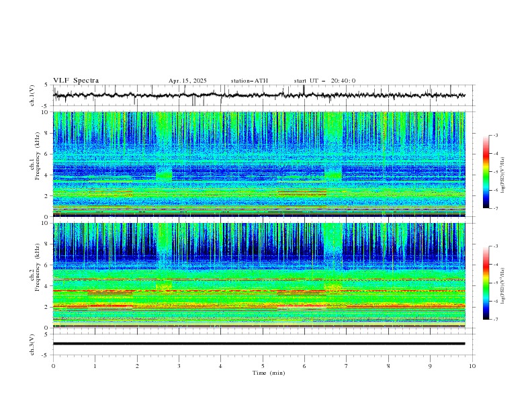Click inside the ch.1 spectrogram panel
Screen dimensions: 532x411
[259, 164]
